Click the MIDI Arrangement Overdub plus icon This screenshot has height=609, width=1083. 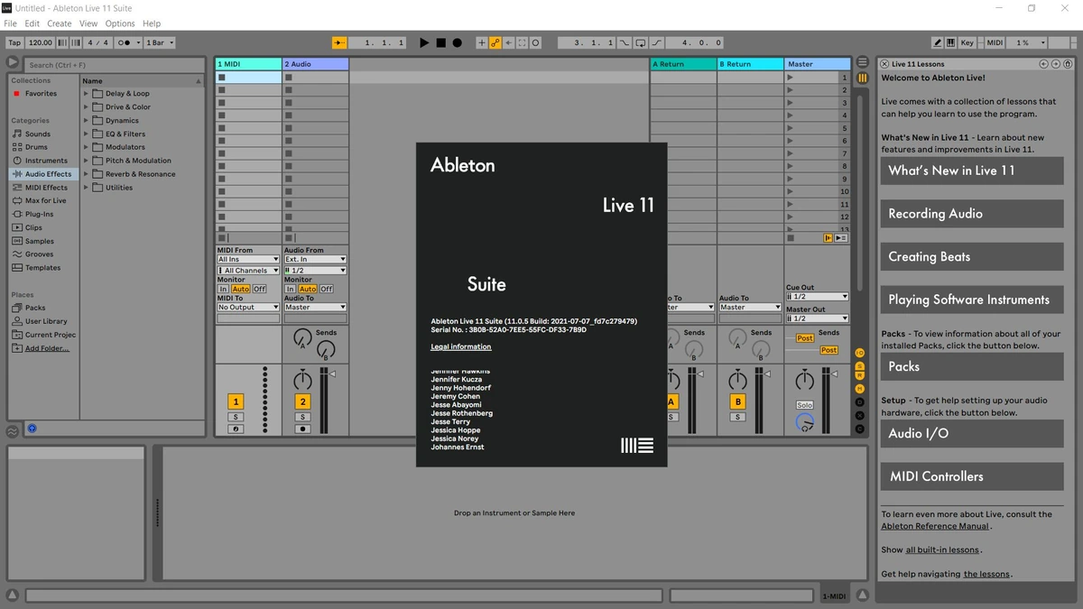(x=481, y=42)
